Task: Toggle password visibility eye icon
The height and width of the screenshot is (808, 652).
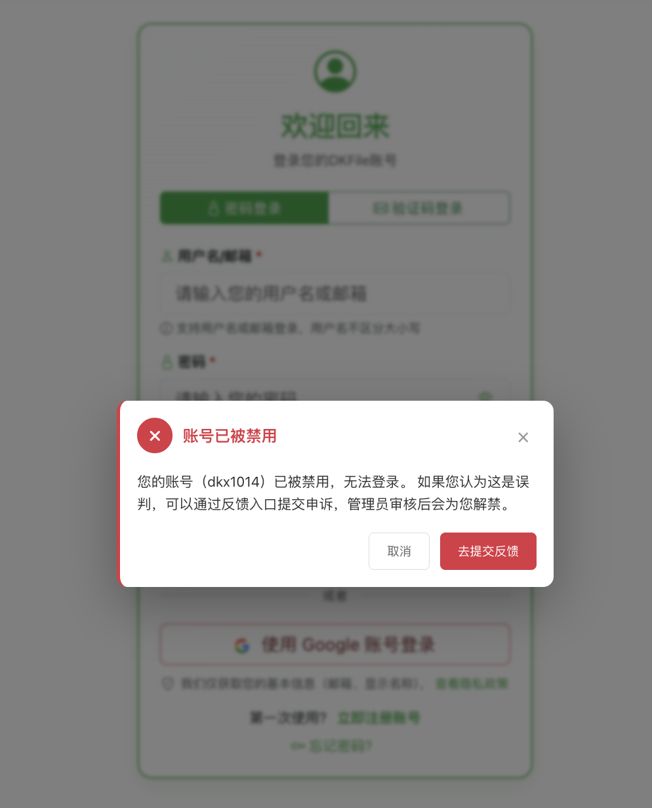Action: click(x=485, y=397)
